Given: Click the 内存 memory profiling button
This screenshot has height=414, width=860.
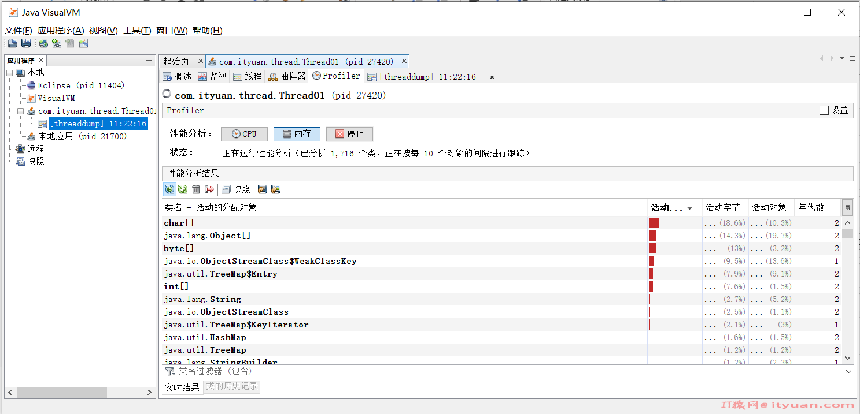Looking at the screenshot, I should tap(297, 134).
